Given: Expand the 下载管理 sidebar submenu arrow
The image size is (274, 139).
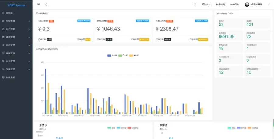Looking at the screenshot, I should [x=29, y=69].
